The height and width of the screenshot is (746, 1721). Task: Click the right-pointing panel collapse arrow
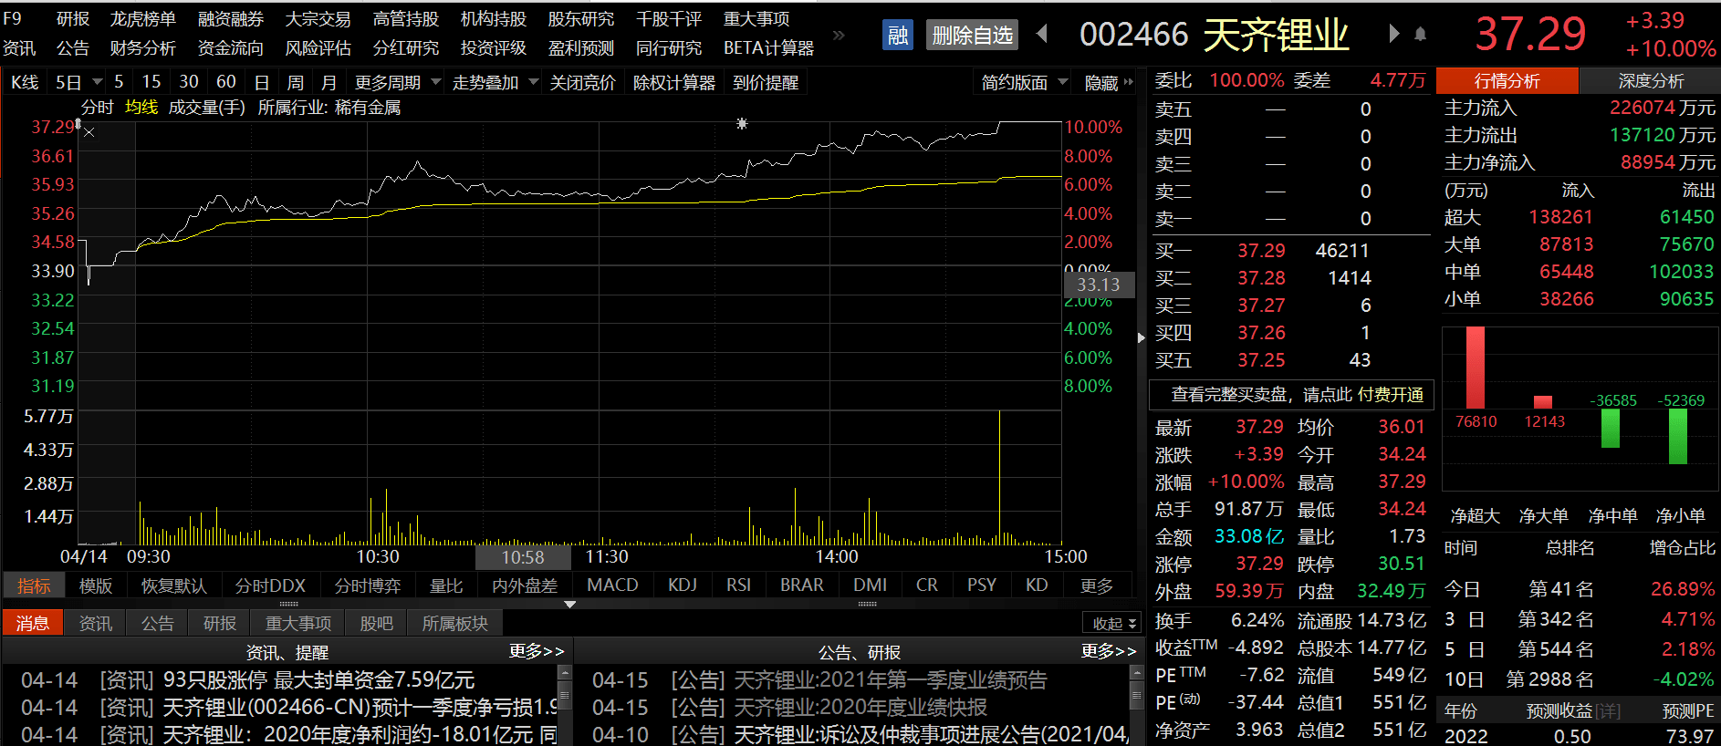[1141, 337]
